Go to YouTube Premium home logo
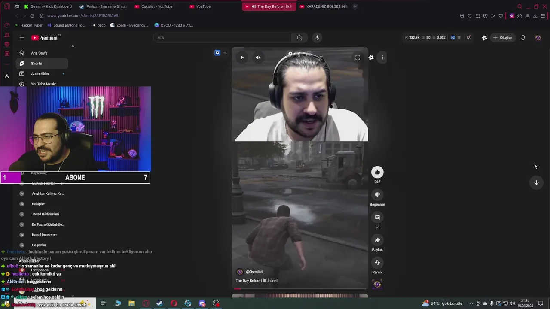The image size is (550, 309). [44, 38]
